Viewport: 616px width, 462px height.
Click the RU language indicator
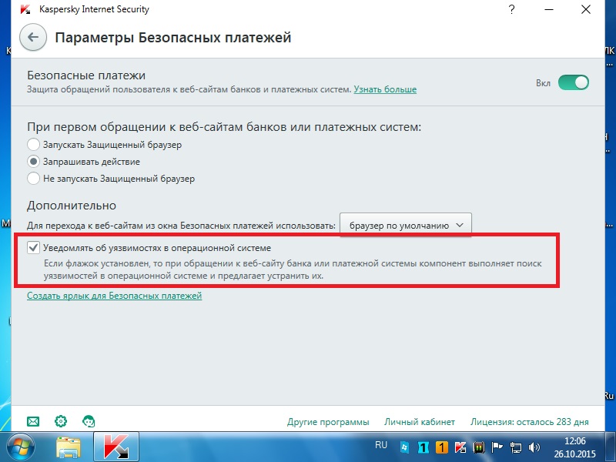[381, 445]
